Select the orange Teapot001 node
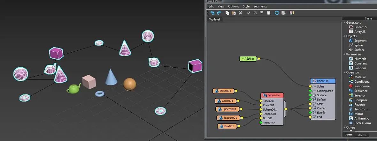This screenshot has width=377, height=141. coord(228,118)
